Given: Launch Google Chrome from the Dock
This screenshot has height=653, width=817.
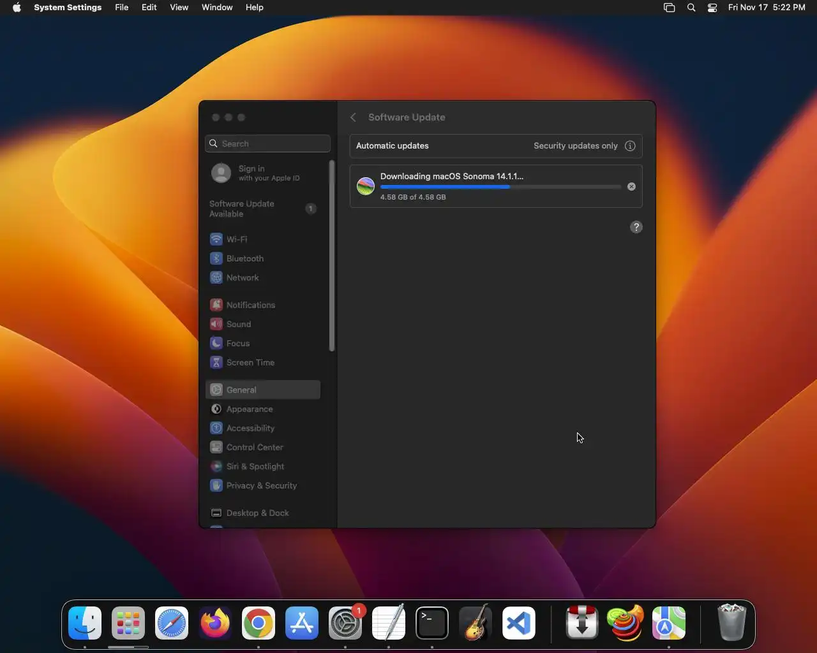Looking at the screenshot, I should pos(259,623).
